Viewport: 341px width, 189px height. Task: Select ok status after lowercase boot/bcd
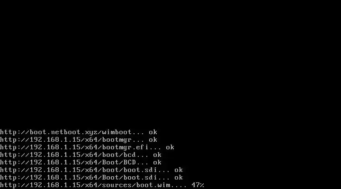[x=157, y=155]
